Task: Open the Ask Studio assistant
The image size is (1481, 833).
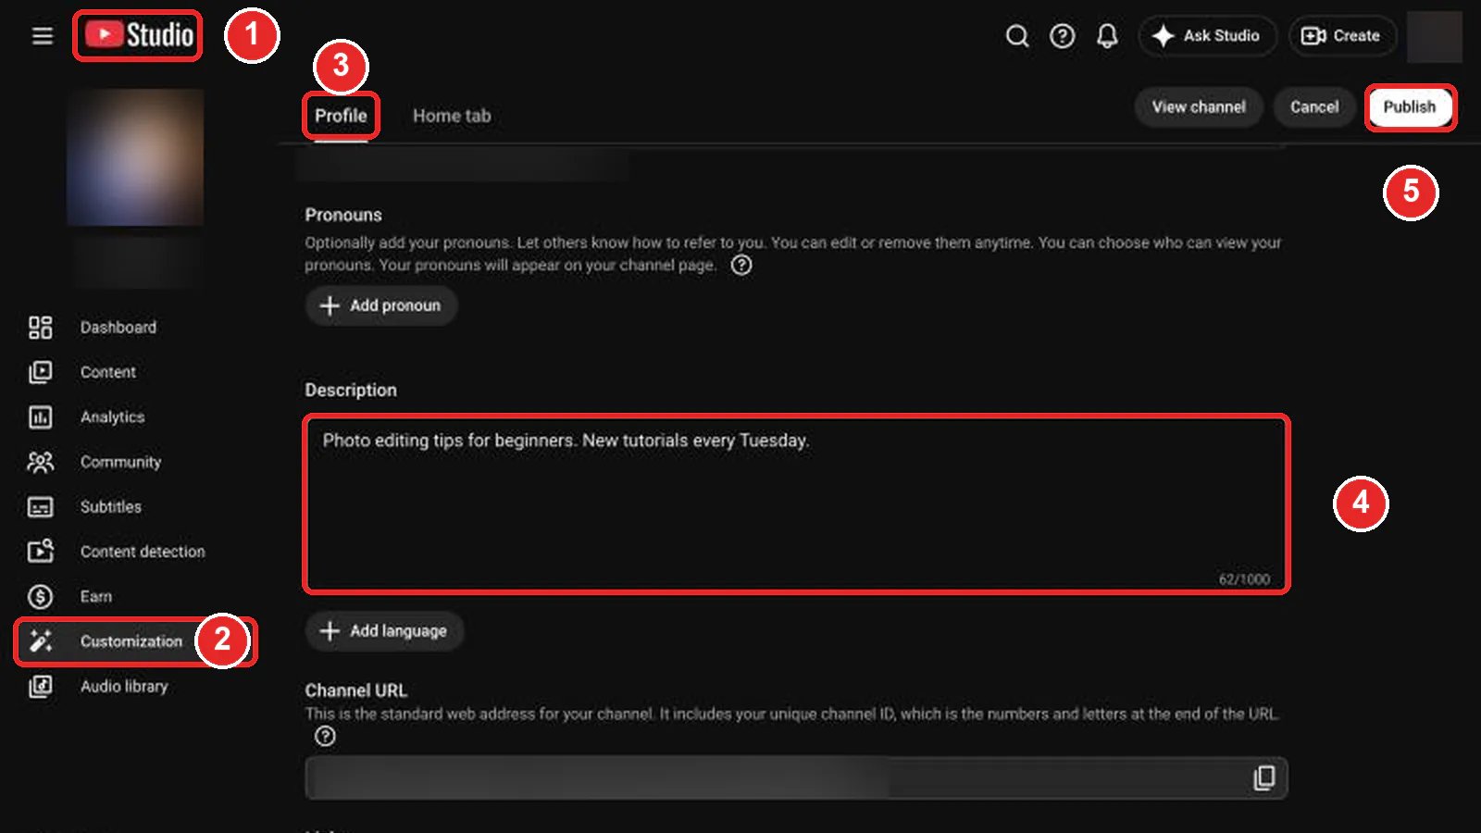Action: [1207, 36]
